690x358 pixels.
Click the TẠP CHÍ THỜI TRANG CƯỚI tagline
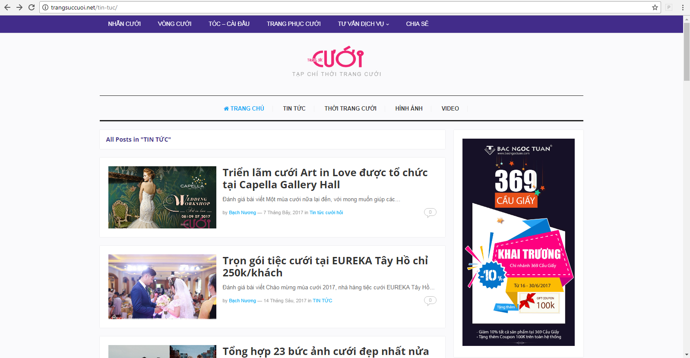point(336,74)
